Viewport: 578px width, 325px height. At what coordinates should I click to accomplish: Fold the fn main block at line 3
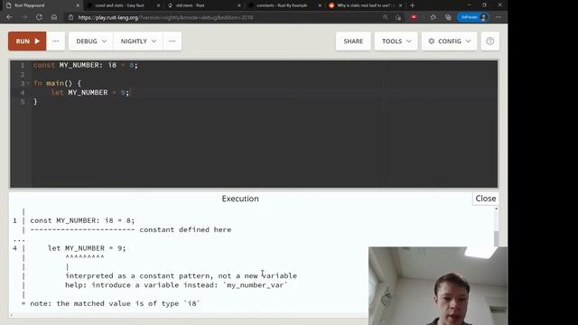28,83
